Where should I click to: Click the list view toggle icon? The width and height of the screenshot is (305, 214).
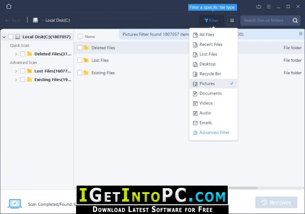(232, 20)
